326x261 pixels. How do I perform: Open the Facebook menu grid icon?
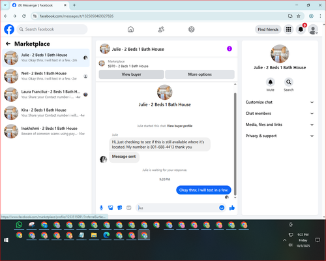(288, 29)
